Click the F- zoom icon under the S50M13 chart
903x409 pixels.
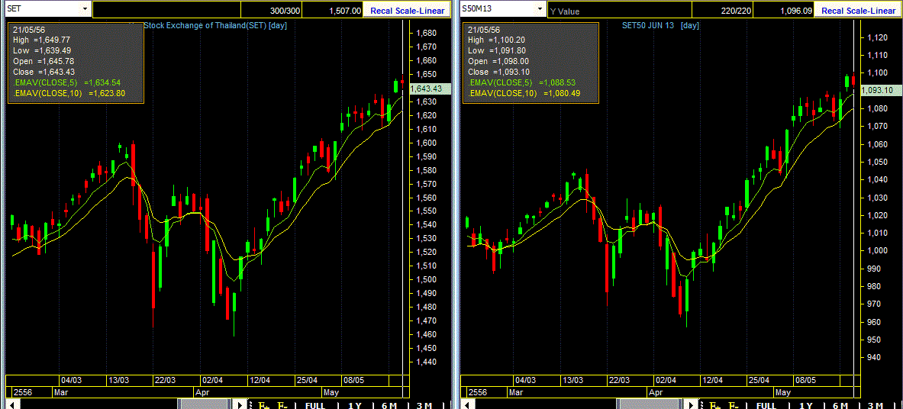click(x=734, y=405)
